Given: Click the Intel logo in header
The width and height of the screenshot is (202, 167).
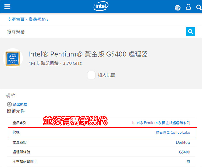Looking at the screenshot, I should point(101,6).
